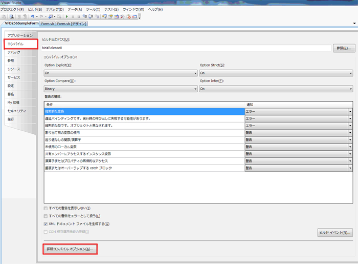Click the last window icon on the toolbar
The image size is (358, 264).
coord(135,16)
